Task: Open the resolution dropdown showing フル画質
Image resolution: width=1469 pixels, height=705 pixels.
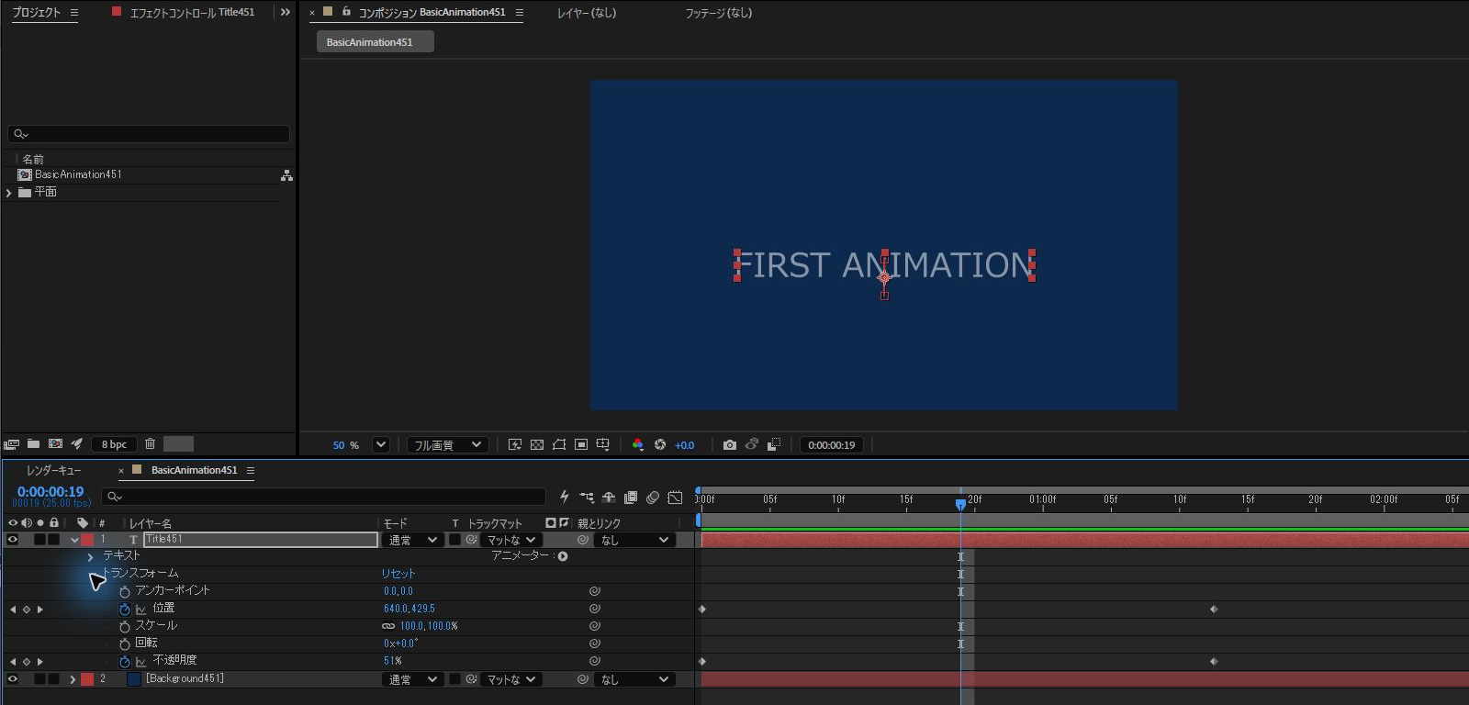Action: pos(448,445)
